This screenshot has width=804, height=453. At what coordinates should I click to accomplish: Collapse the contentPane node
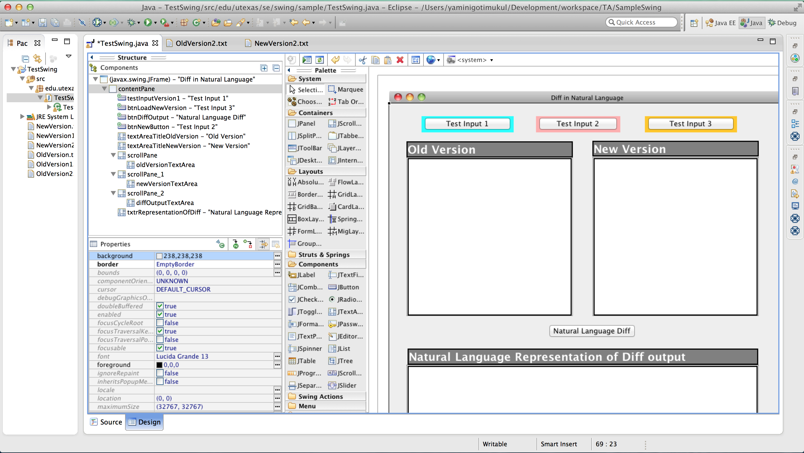[104, 89]
